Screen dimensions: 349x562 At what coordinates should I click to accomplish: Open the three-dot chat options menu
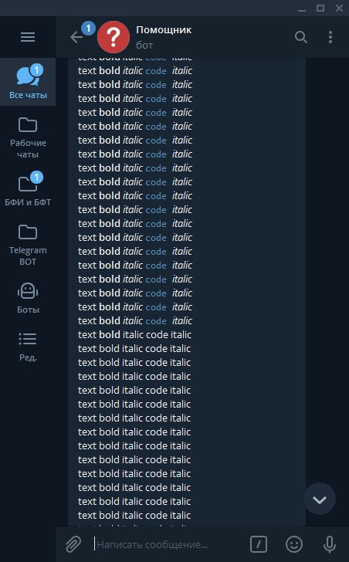(330, 37)
